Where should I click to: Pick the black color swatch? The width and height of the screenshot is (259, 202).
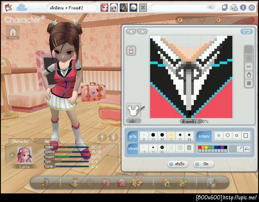tap(225, 147)
